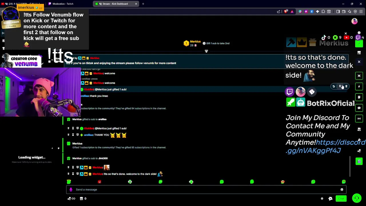
Task: Open Brave Shields lion icon
Action: [286, 11]
